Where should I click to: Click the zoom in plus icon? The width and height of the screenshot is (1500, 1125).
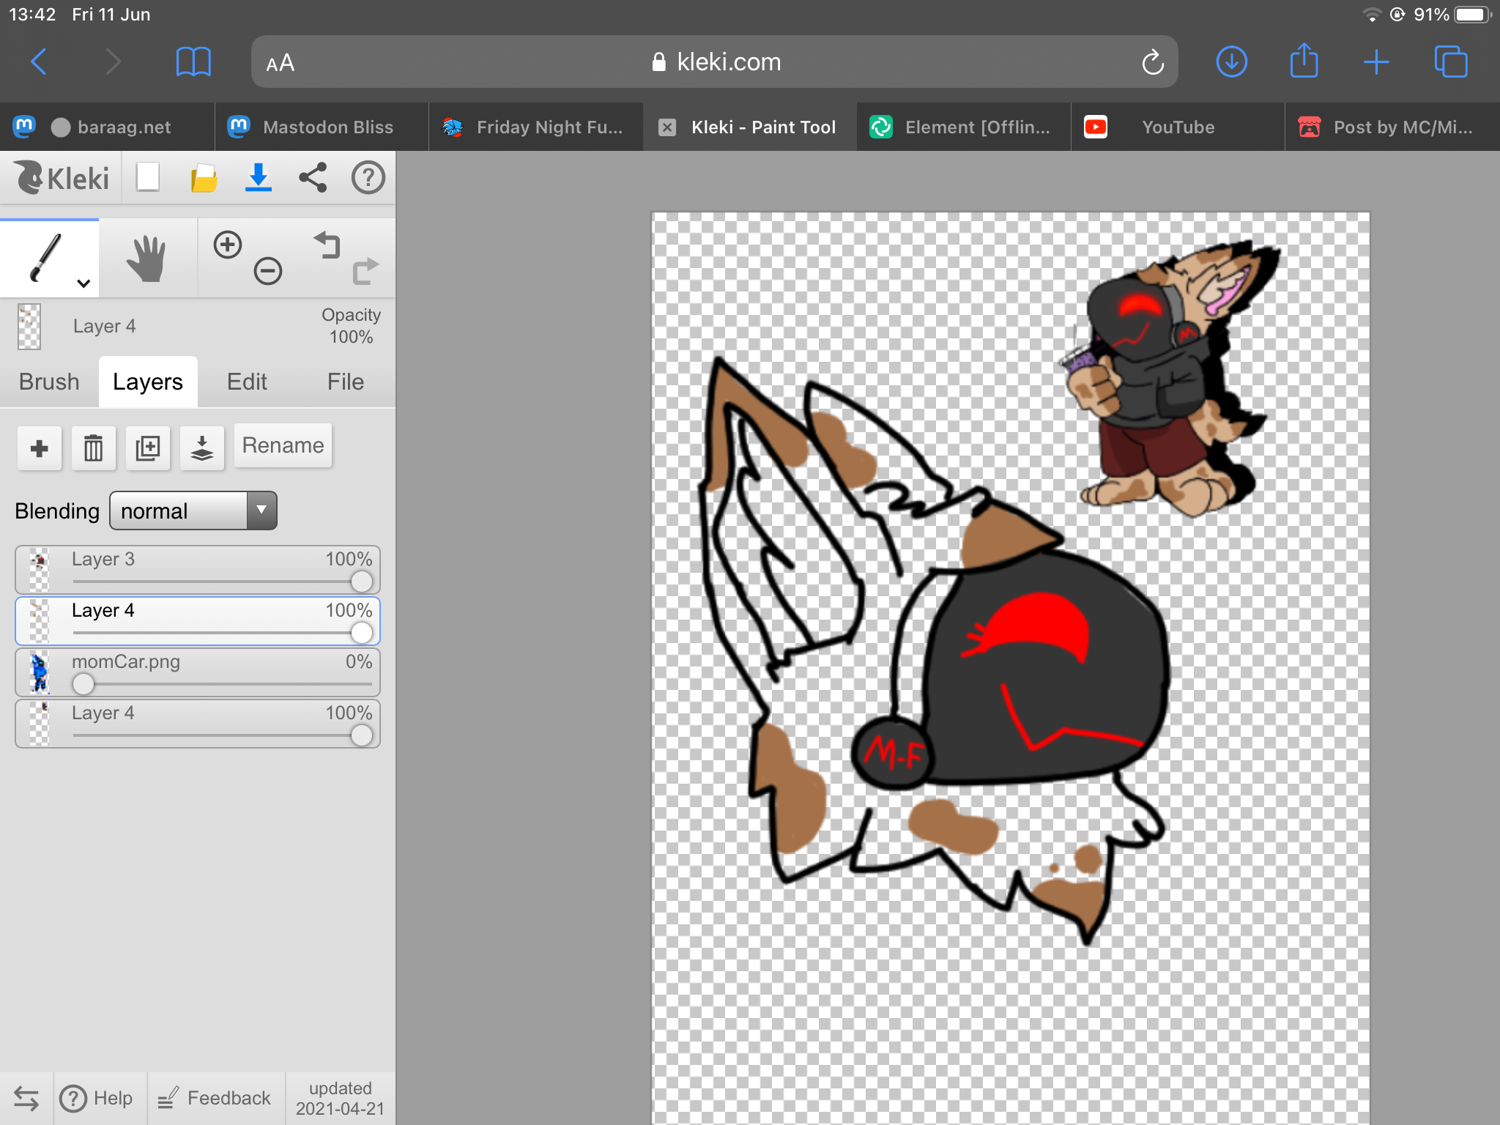(227, 245)
